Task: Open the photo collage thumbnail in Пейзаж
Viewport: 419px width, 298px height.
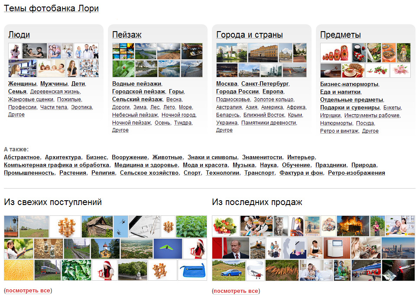Action: [x=123, y=51]
